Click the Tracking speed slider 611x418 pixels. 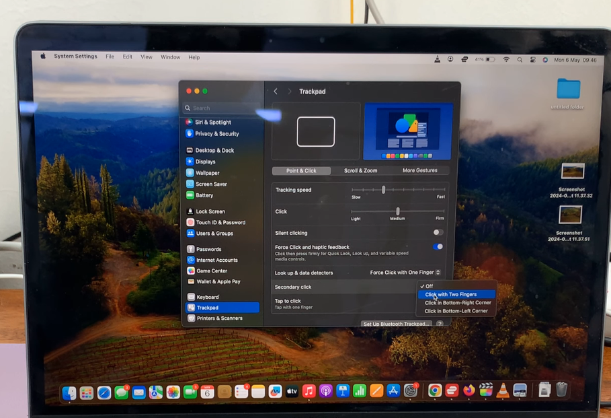pos(398,190)
